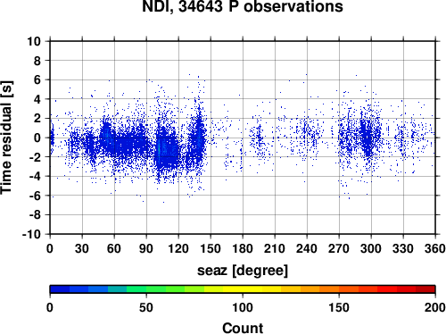Click y-axis tick label -10
The image size is (446, 334).
(x=31, y=234)
